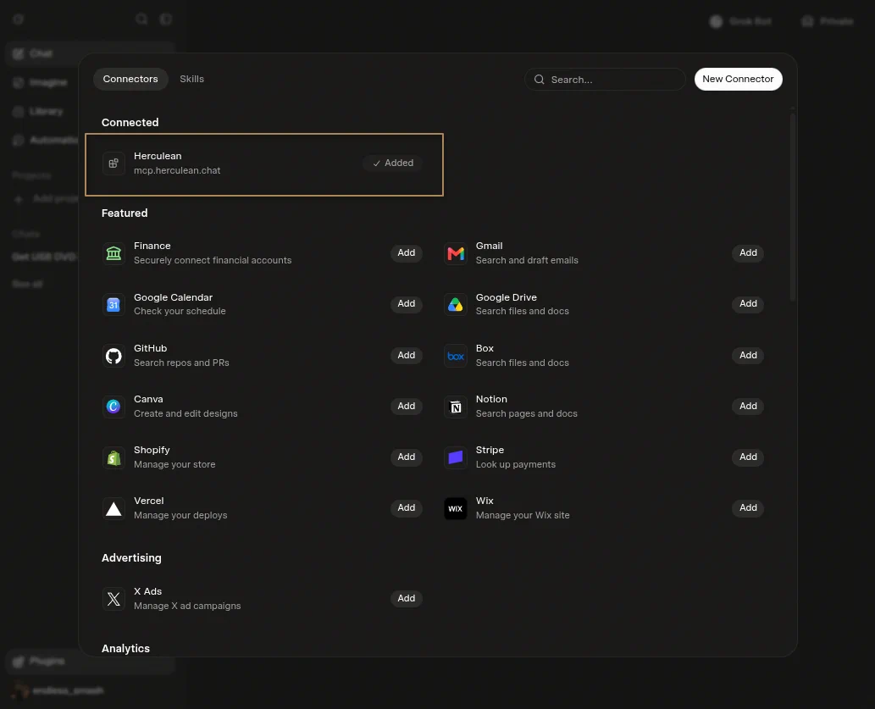Click the Herculean connector icon
The image size is (875, 709).
114,163
